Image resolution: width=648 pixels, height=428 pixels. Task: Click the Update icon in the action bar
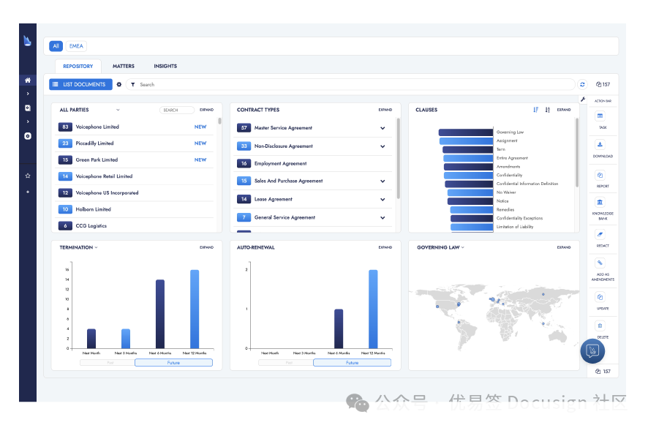point(600,297)
